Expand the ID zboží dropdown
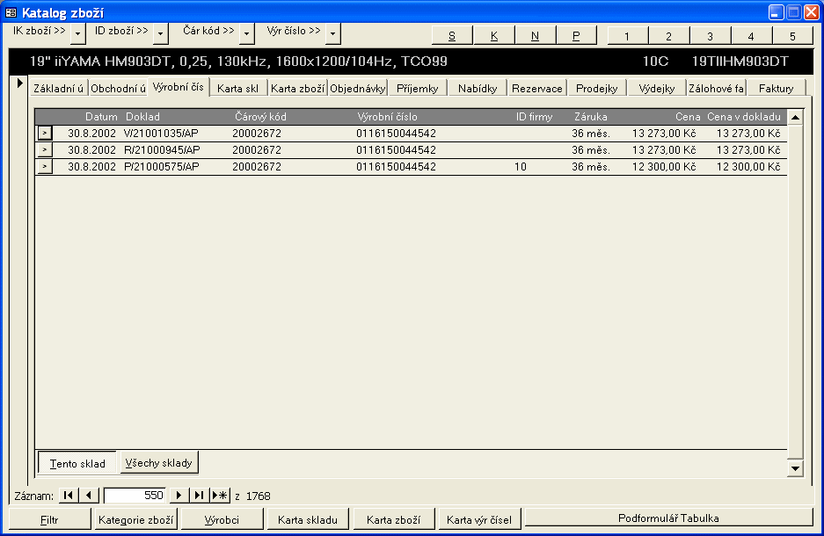This screenshot has width=824, height=536. pyautogui.click(x=160, y=33)
